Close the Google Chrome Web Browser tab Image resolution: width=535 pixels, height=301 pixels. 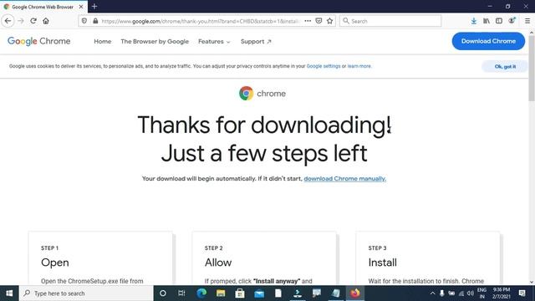point(81,7)
